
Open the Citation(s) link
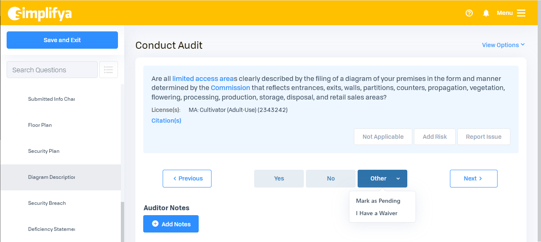coord(166,121)
